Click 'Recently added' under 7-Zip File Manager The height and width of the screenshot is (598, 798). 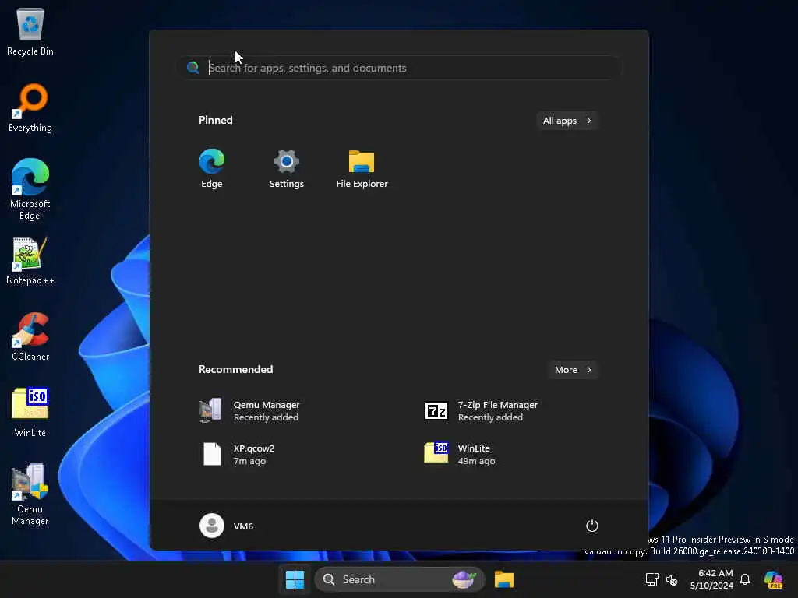490,417
